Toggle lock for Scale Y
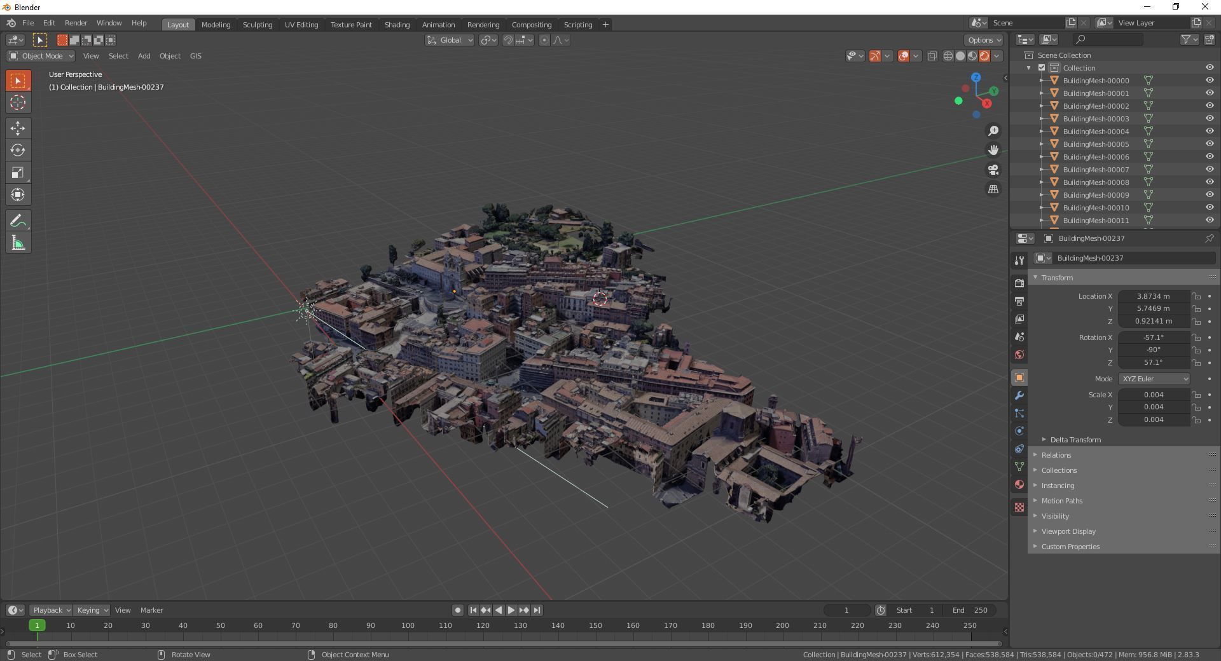Image resolution: width=1221 pixels, height=661 pixels. click(x=1196, y=407)
